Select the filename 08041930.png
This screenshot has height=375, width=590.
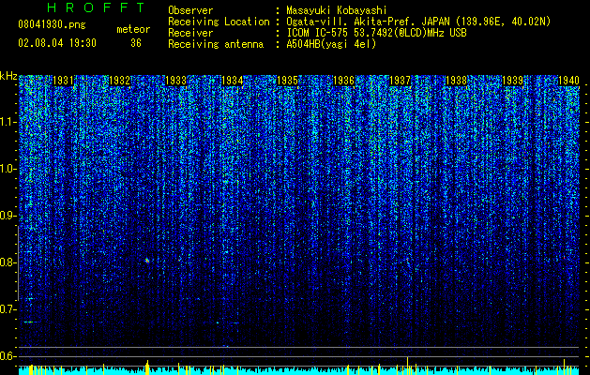[52, 25]
